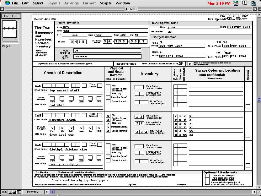Click the 100 zoom percentage button
Viewport: 261px width, 196px height.
4,192
